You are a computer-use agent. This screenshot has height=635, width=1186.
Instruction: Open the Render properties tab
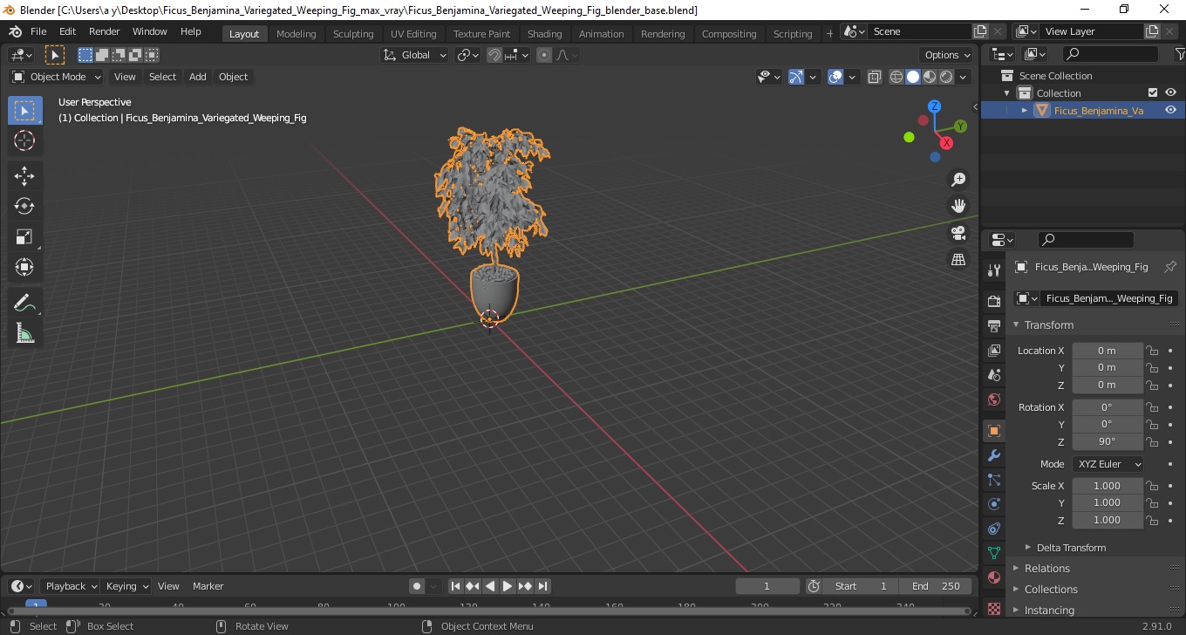click(x=993, y=302)
